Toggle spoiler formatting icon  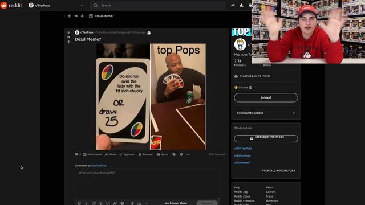point(122,203)
